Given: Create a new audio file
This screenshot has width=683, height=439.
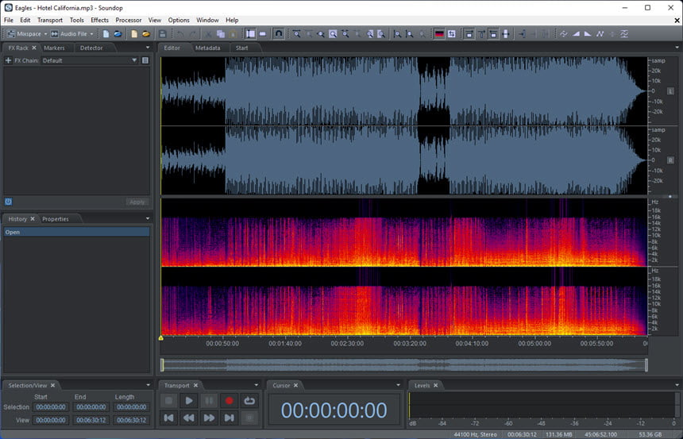Looking at the screenshot, I should click(106, 33).
